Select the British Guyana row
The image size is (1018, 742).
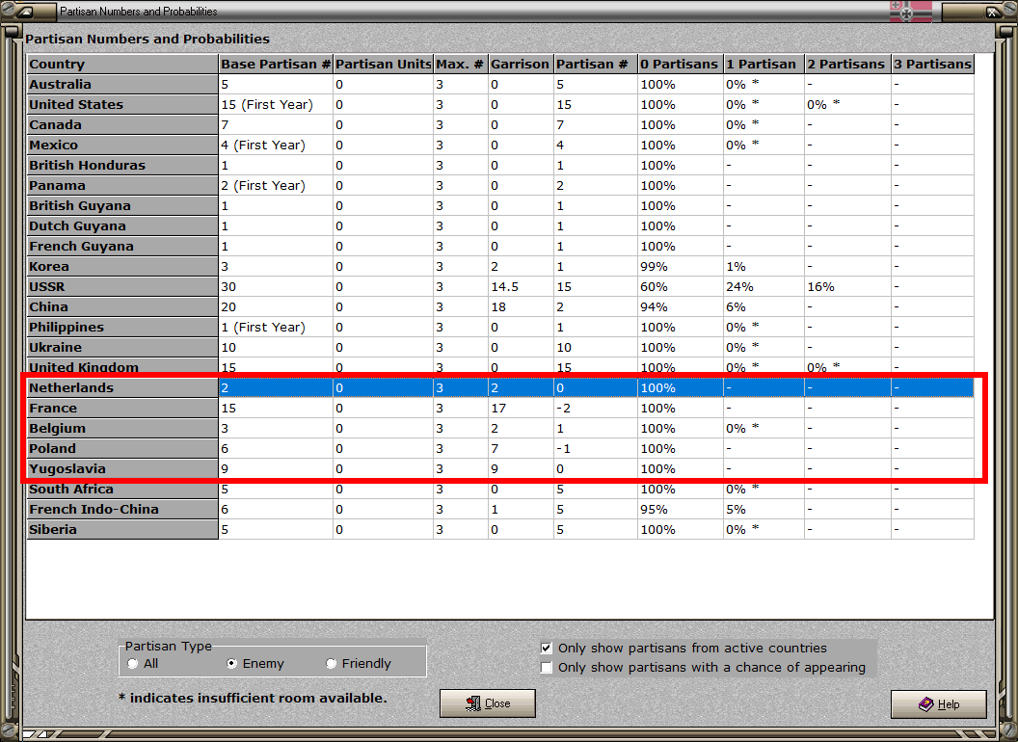click(500, 206)
